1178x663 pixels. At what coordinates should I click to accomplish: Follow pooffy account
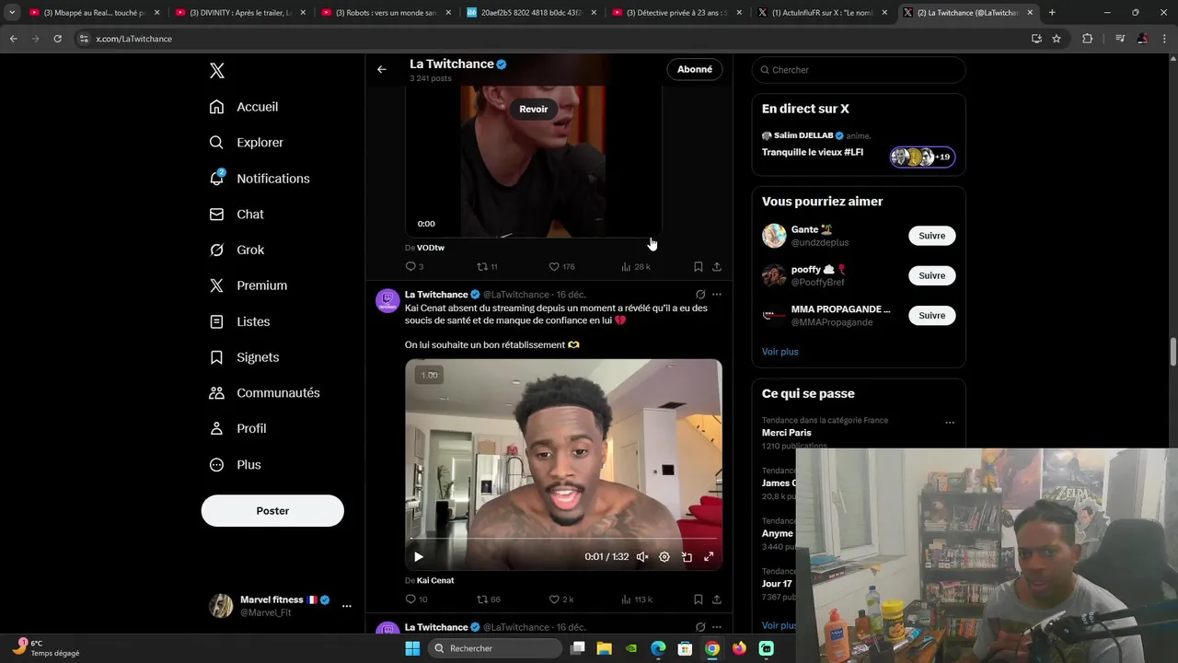click(x=932, y=275)
